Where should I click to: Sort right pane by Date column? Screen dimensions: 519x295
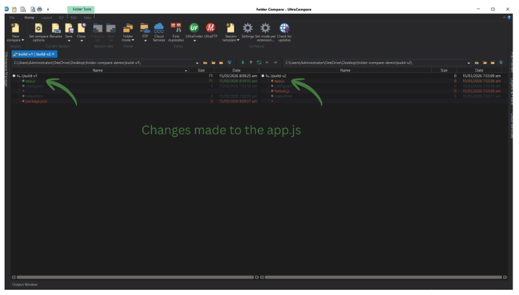(479, 70)
